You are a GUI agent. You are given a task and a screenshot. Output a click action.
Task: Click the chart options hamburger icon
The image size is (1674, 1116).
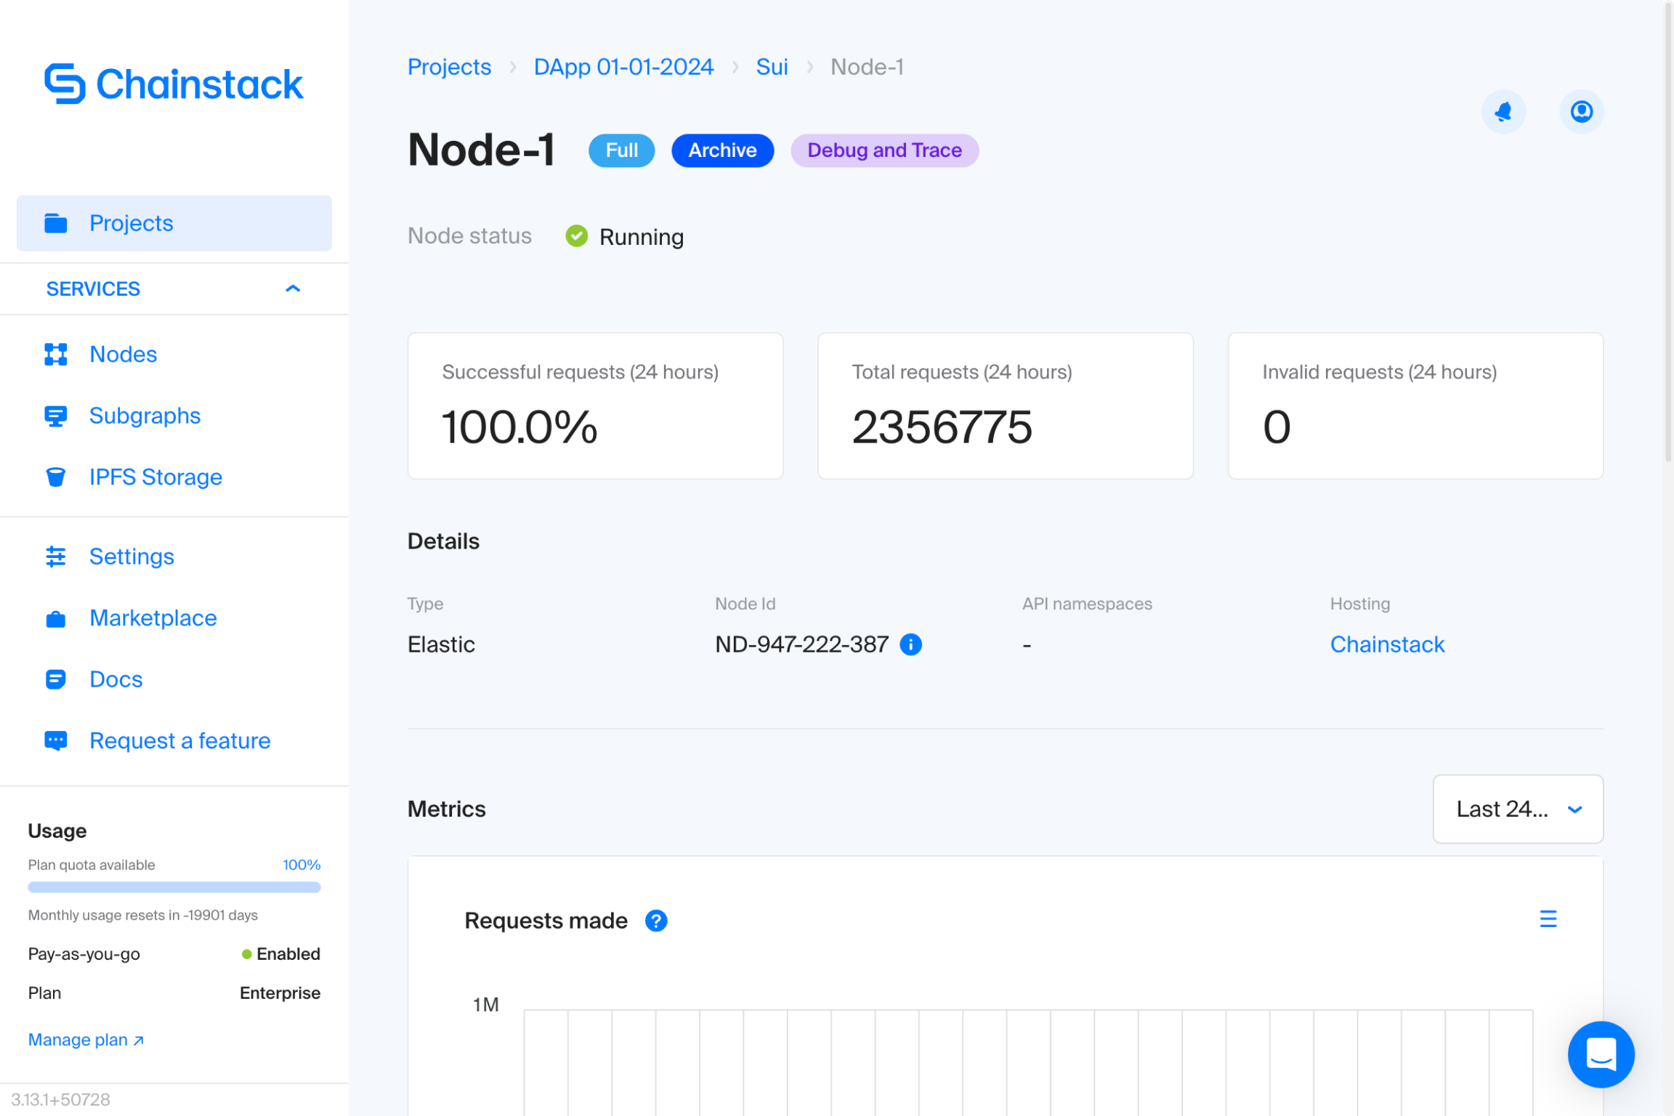pyautogui.click(x=1548, y=918)
